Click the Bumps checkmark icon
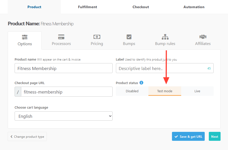The image size is (228, 150). point(129,37)
